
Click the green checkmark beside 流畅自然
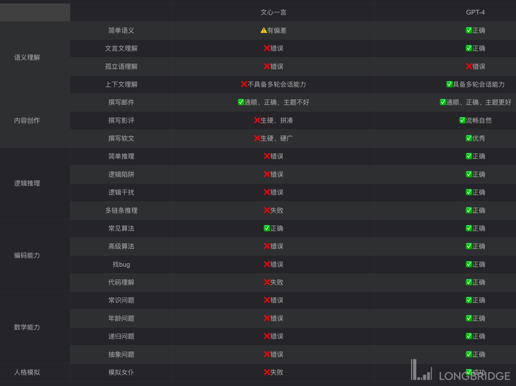462,120
